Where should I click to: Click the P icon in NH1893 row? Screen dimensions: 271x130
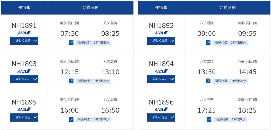coord(71,81)
